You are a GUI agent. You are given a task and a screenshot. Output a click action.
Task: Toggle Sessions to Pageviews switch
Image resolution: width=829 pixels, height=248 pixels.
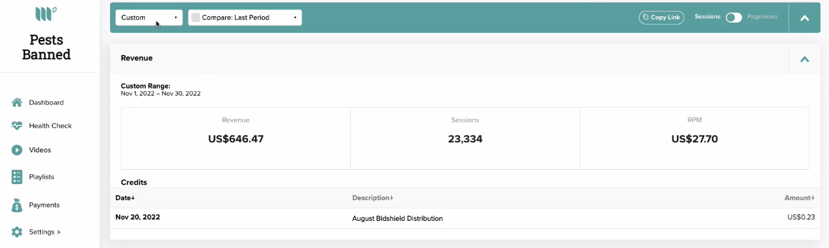(x=734, y=17)
